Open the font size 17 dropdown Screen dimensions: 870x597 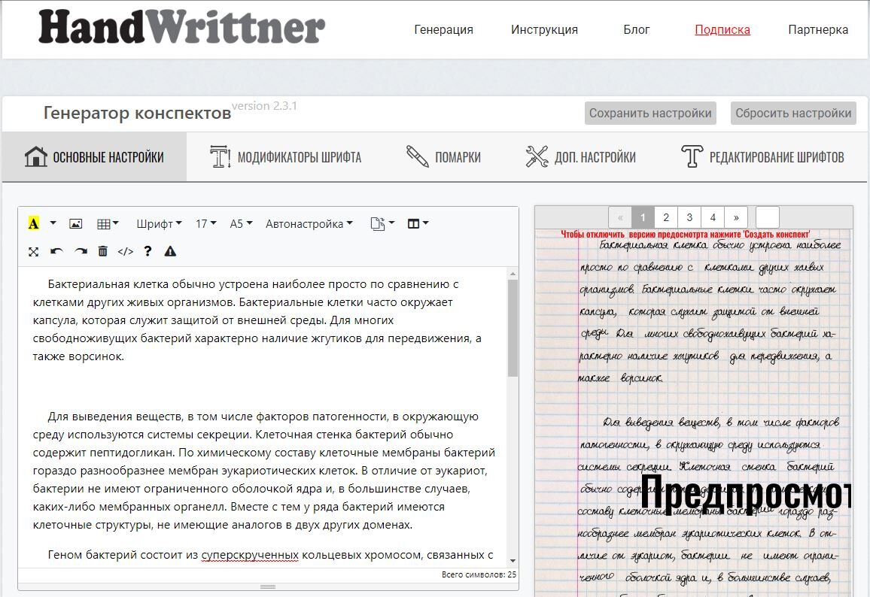(205, 223)
